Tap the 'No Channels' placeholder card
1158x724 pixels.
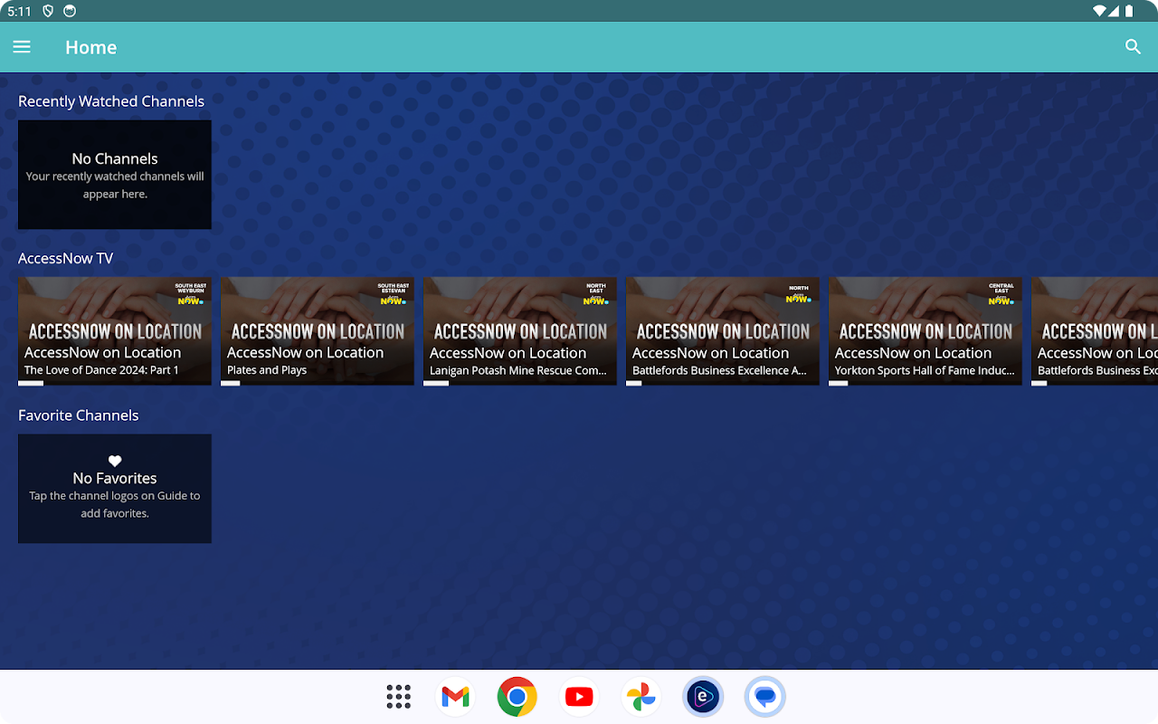coord(115,175)
